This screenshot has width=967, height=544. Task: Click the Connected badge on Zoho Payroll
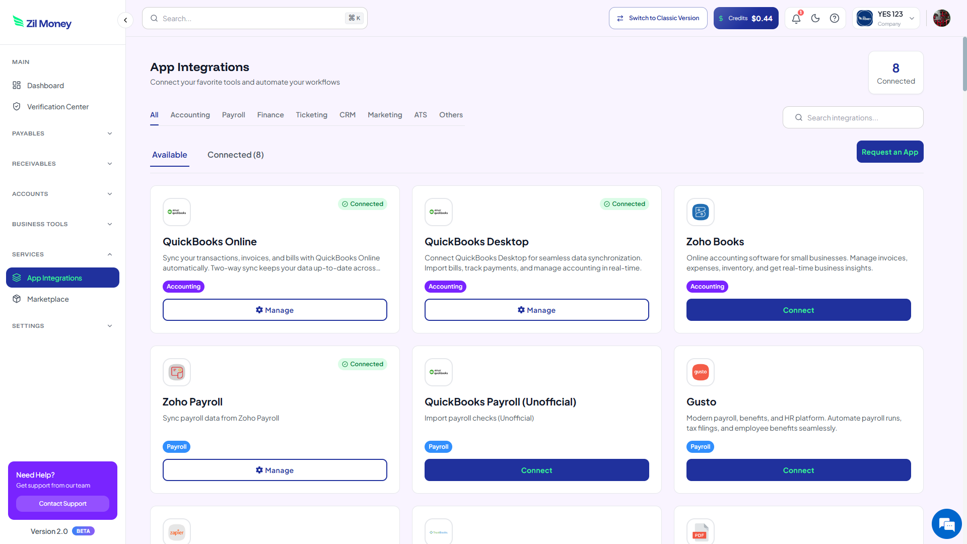tap(363, 364)
